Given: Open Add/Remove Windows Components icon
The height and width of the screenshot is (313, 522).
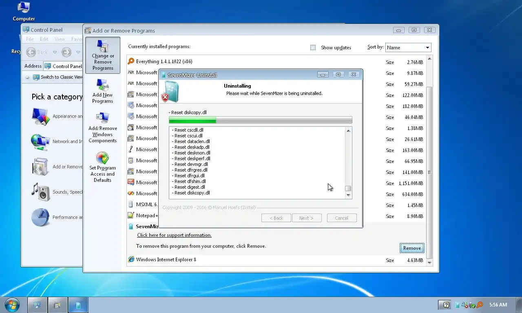Looking at the screenshot, I should pyautogui.click(x=102, y=118).
